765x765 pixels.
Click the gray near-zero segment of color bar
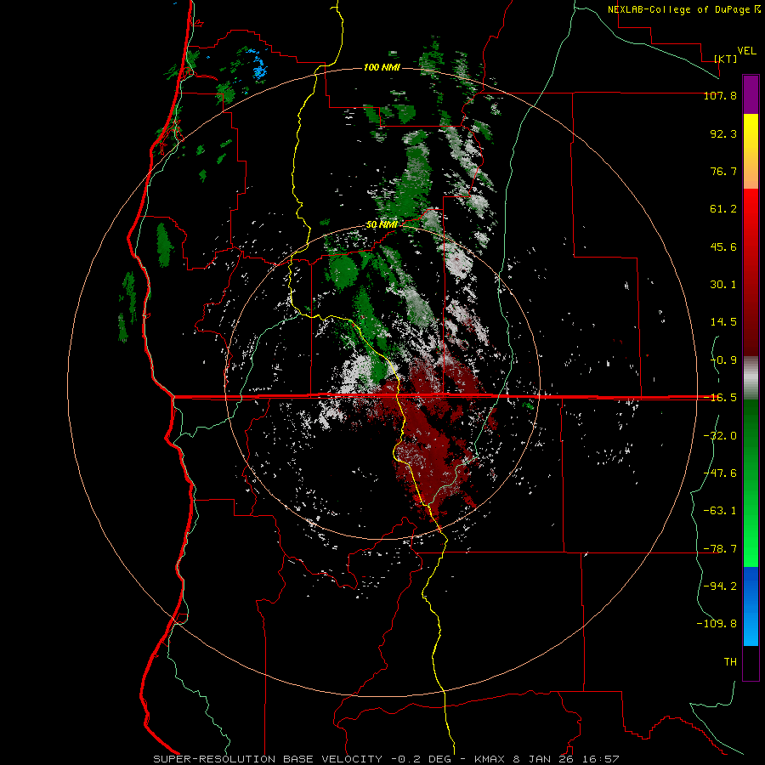pos(751,378)
